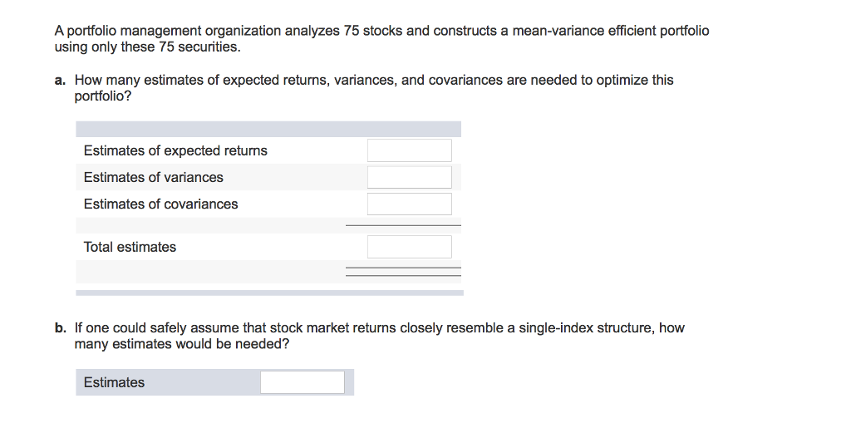The image size is (851, 423).
Task: Click the gray header bar above the table
Action: [x=268, y=129]
